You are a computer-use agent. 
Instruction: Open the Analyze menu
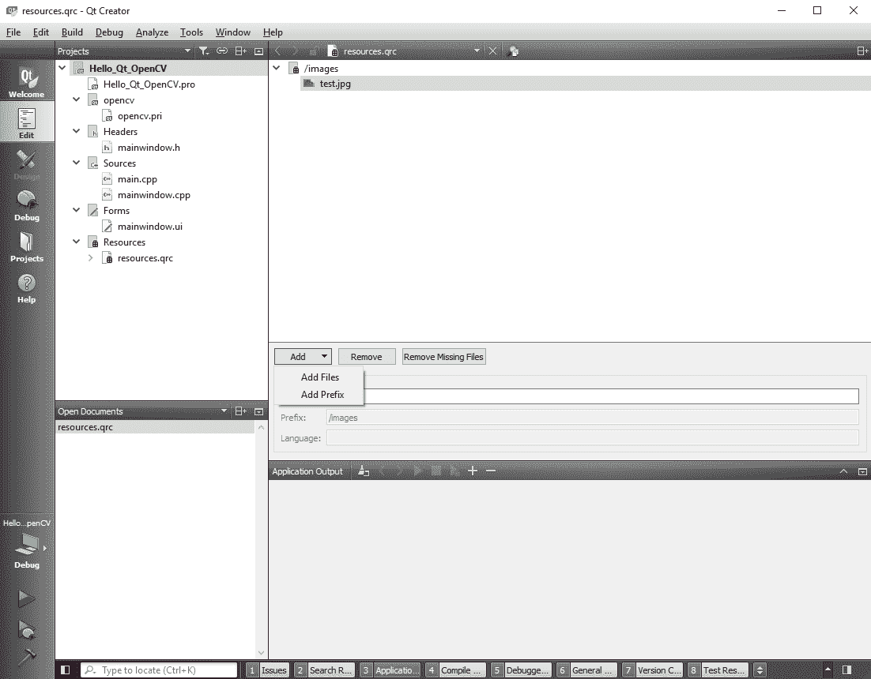(152, 32)
